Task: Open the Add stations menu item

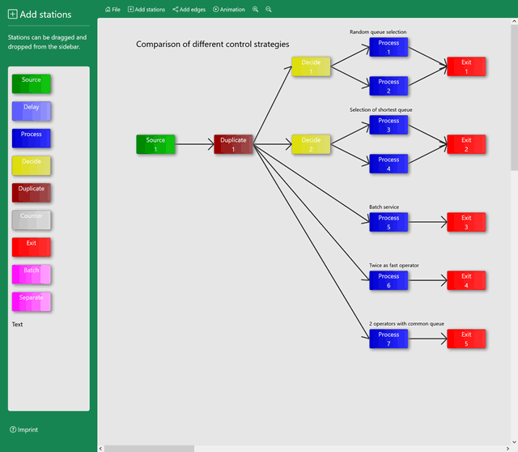Action: tap(146, 10)
